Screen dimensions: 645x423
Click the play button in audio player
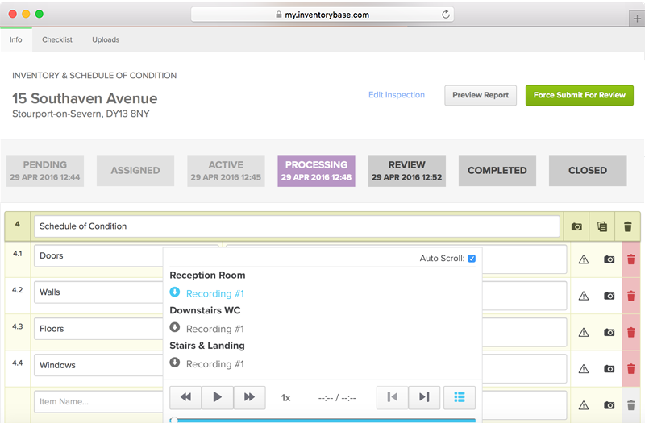tap(218, 397)
